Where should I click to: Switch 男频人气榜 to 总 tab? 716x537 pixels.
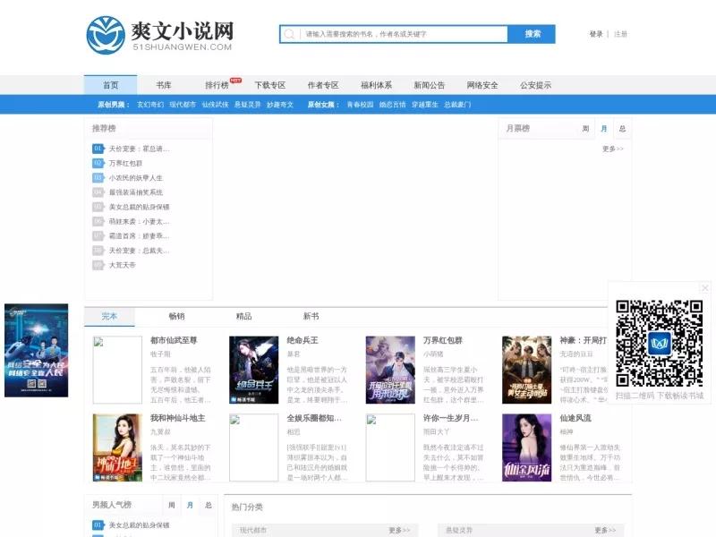[x=209, y=505]
